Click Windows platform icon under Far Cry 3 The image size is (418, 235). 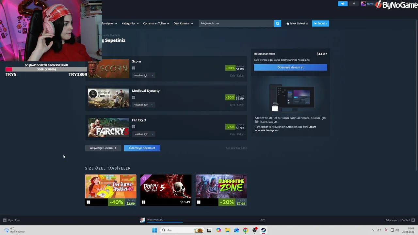pos(134,127)
